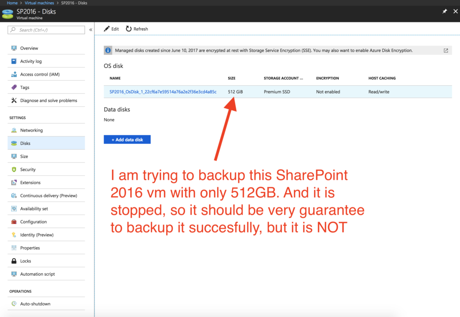The height and width of the screenshot is (317, 460).
Task: Click the NAME column header
Action: tap(115, 78)
